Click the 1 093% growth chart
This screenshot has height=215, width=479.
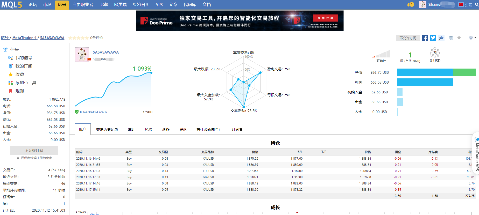coord(113,87)
